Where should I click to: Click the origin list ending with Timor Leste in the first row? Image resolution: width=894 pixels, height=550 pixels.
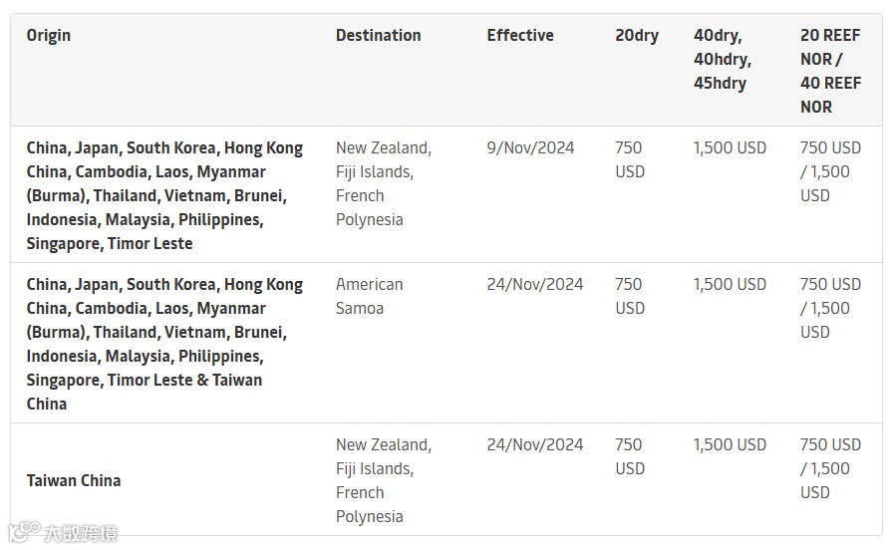click(164, 195)
